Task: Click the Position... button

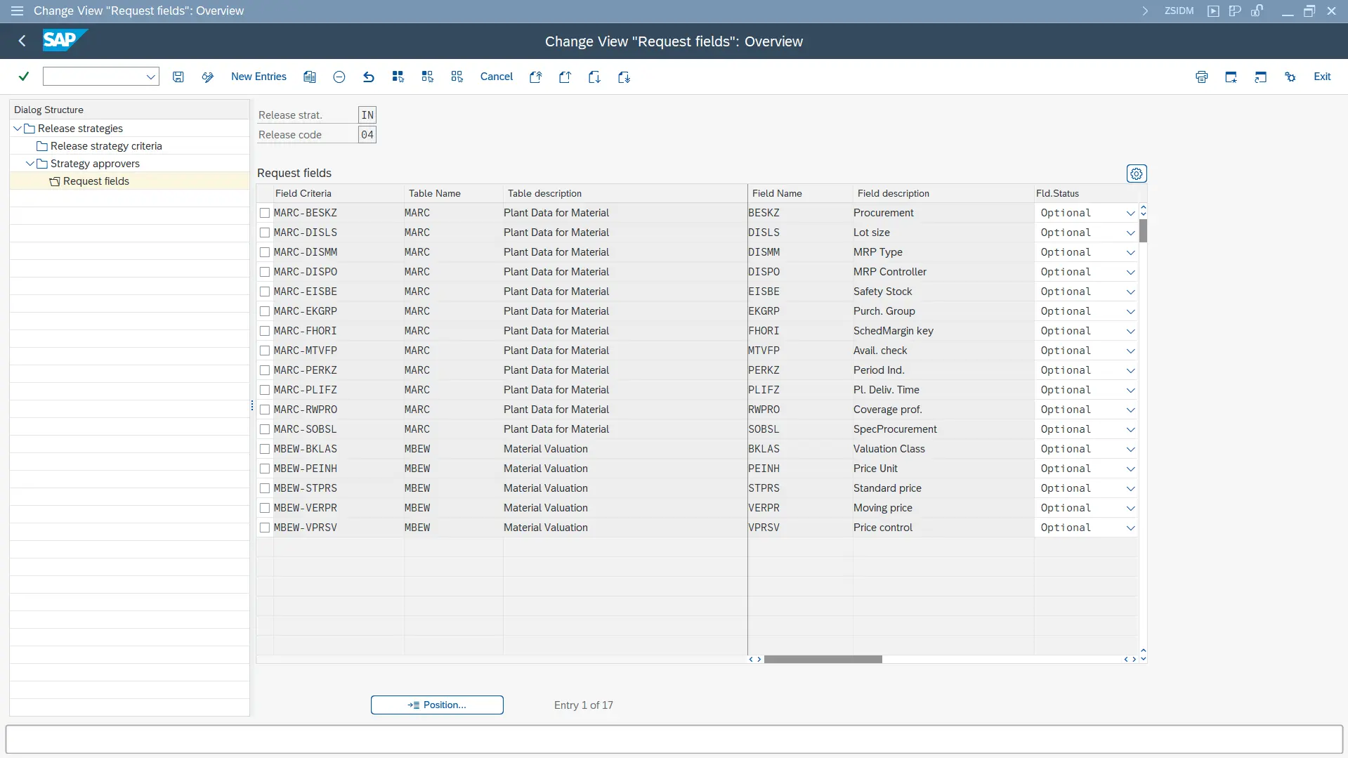Action: click(x=437, y=705)
